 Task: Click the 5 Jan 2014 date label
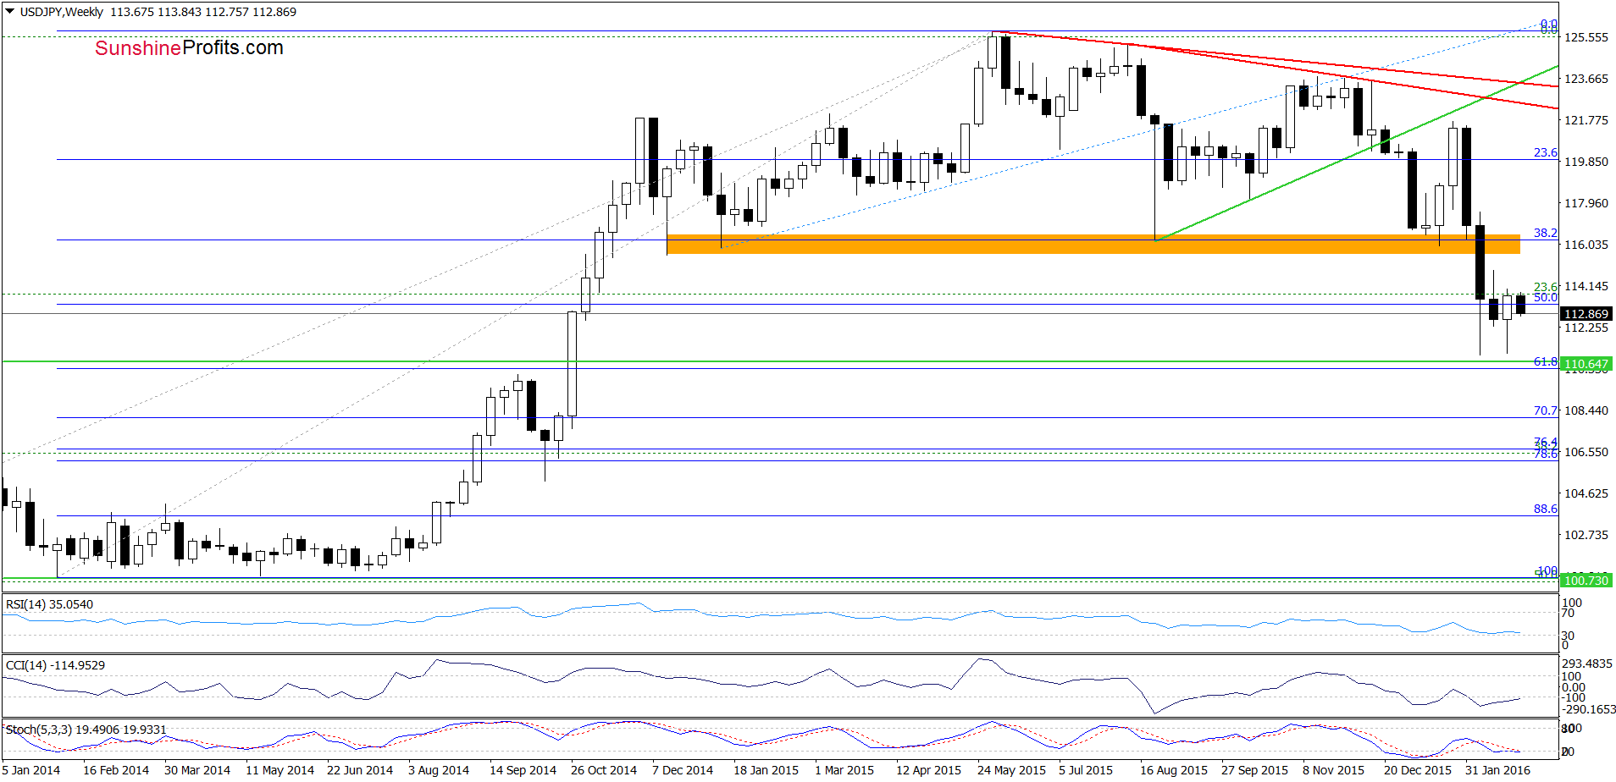coord(30,770)
